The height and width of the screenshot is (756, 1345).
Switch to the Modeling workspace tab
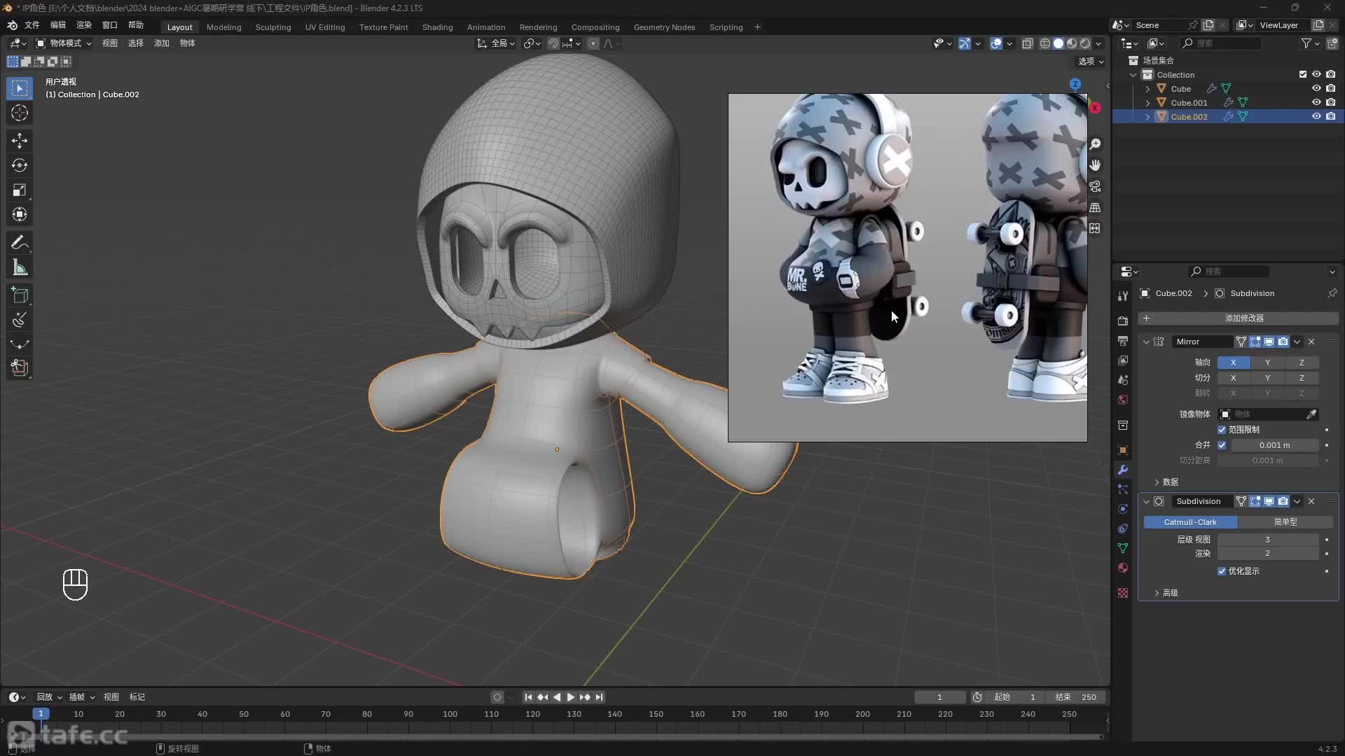click(224, 27)
